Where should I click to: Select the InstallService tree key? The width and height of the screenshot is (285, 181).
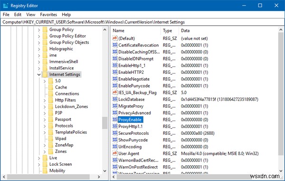pos(61,68)
